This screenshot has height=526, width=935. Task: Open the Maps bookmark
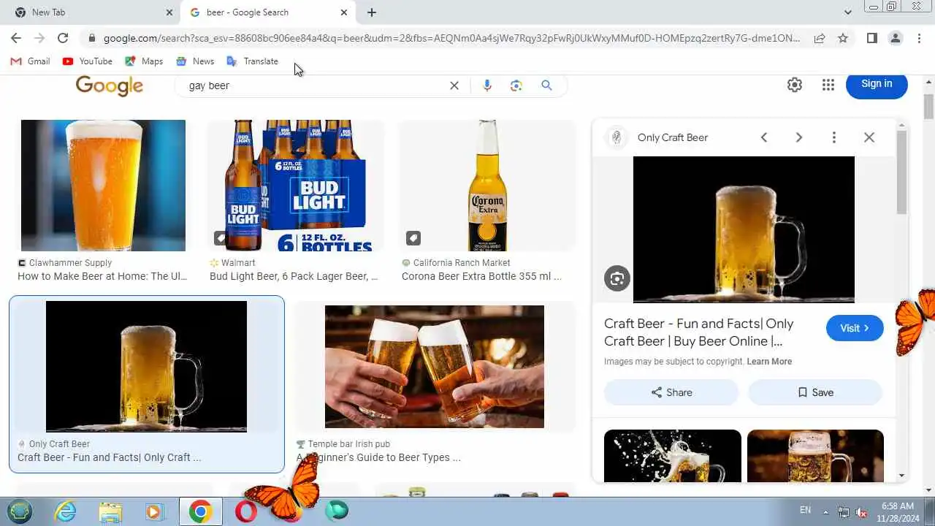point(144,61)
